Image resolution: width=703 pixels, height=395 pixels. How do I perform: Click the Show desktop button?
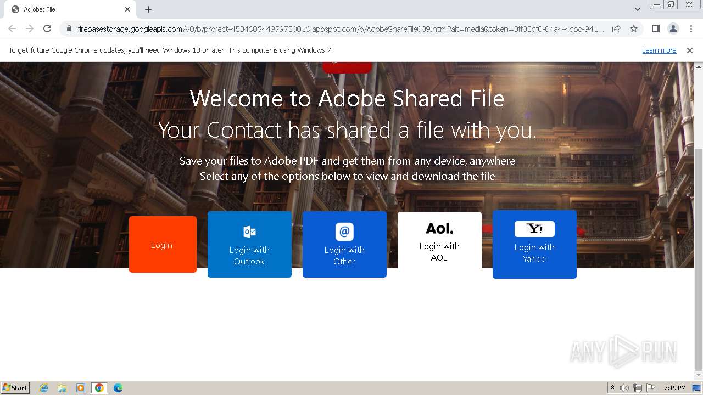tap(696, 388)
